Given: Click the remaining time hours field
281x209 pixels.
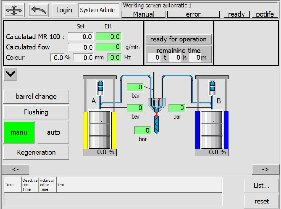Looking at the screenshot, I should click(x=175, y=58).
